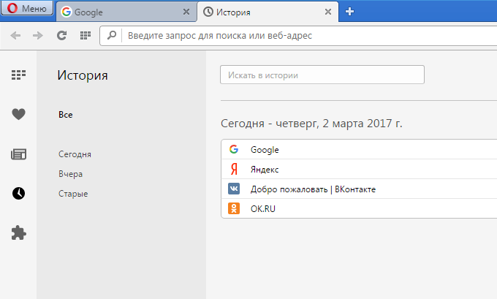This screenshot has height=299, width=497.
Task: Close the История tab
Action: [x=328, y=12]
